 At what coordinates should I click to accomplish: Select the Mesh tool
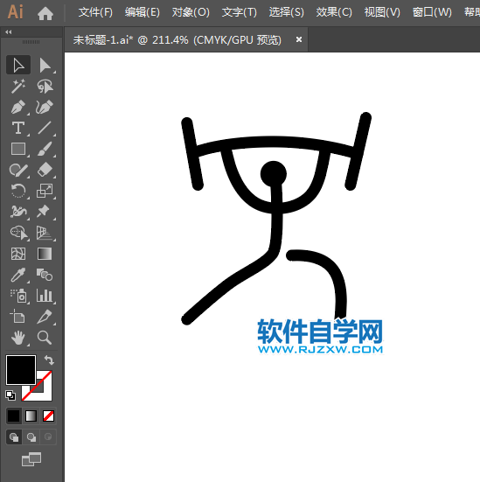[x=18, y=254]
